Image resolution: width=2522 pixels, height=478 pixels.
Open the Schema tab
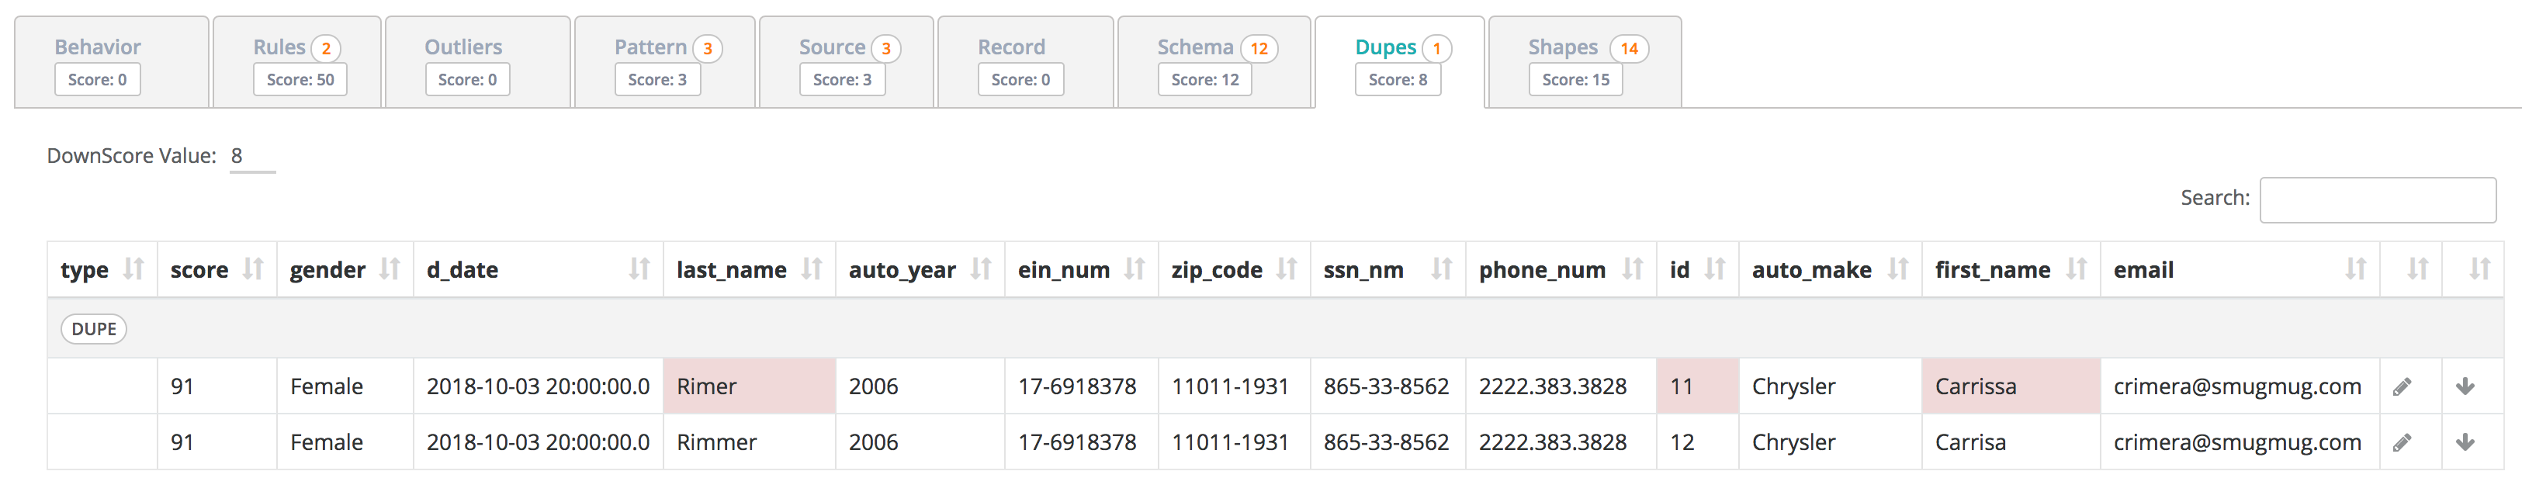[1194, 47]
